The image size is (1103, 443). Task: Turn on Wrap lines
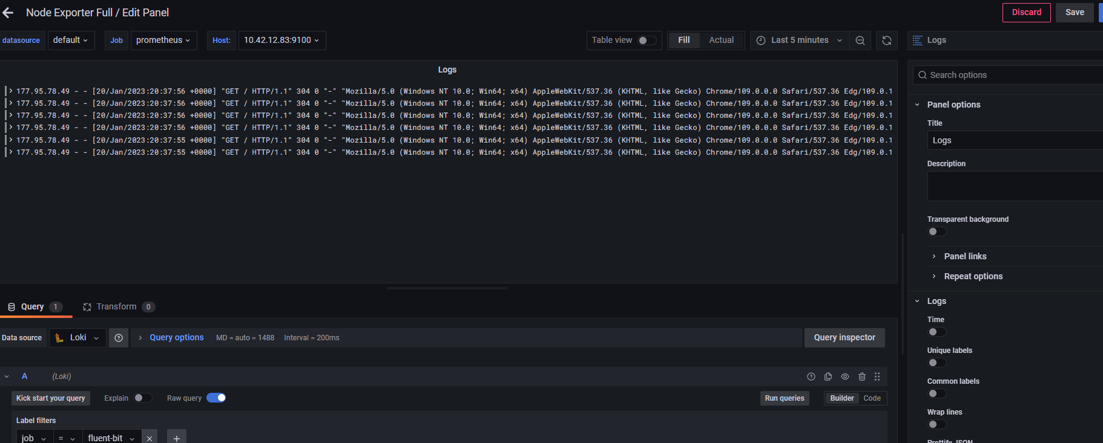(937, 424)
